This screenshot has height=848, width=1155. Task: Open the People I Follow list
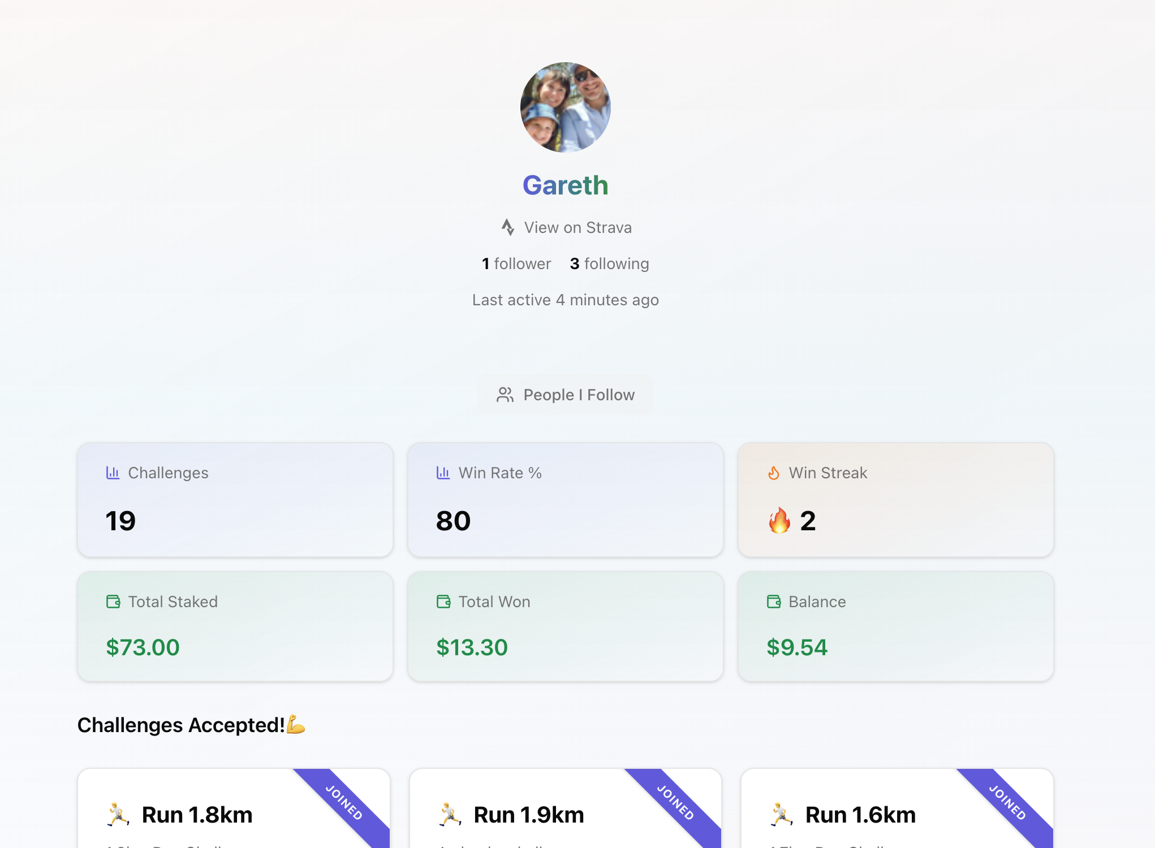[x=566, y=395]
